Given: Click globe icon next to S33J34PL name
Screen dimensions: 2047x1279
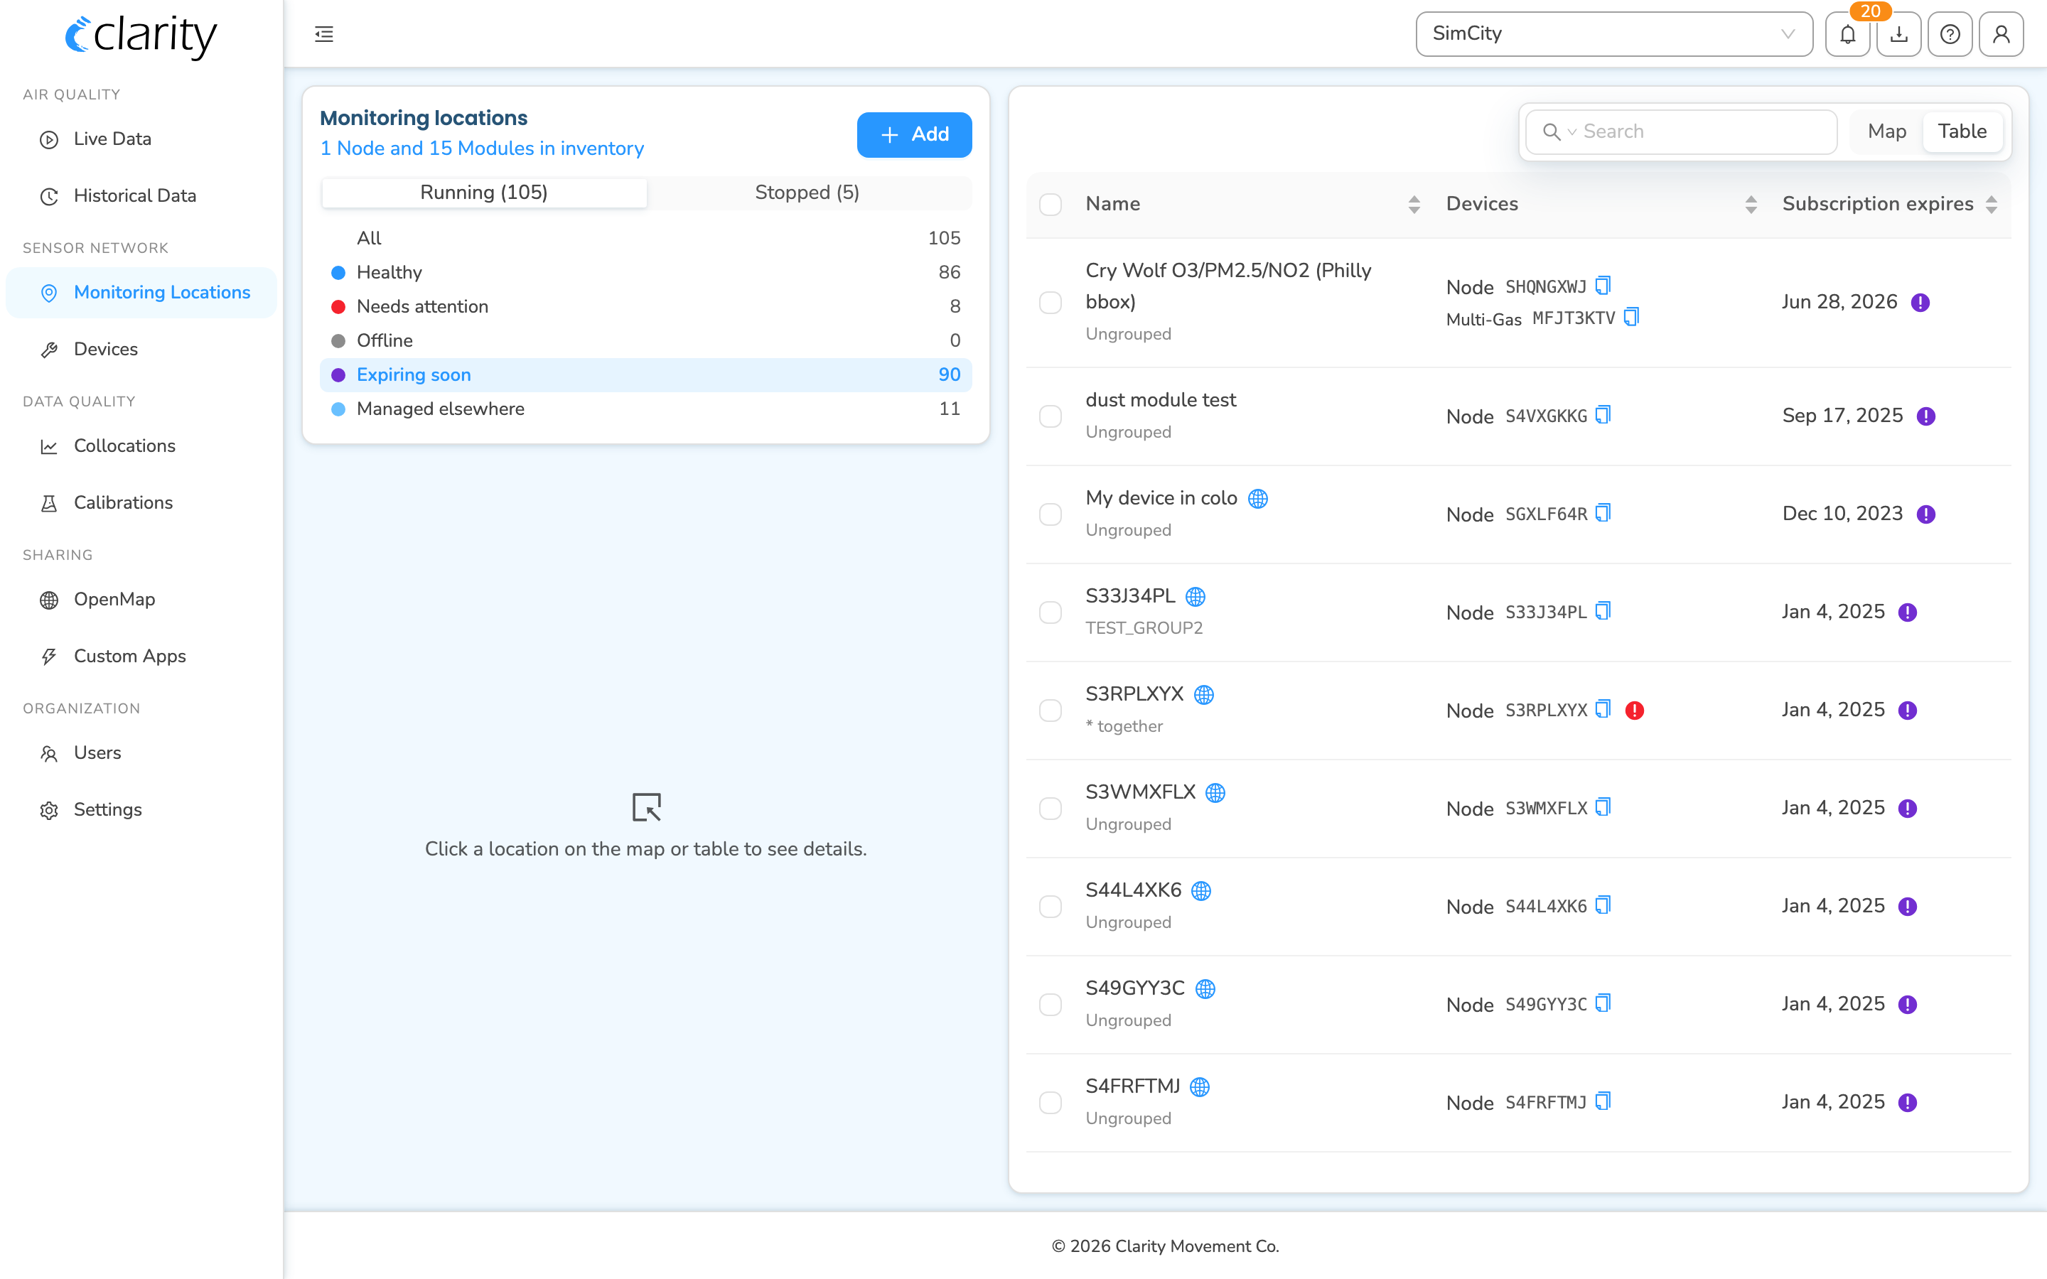Looking at the screenshot, I should (x=1196, y=597).
